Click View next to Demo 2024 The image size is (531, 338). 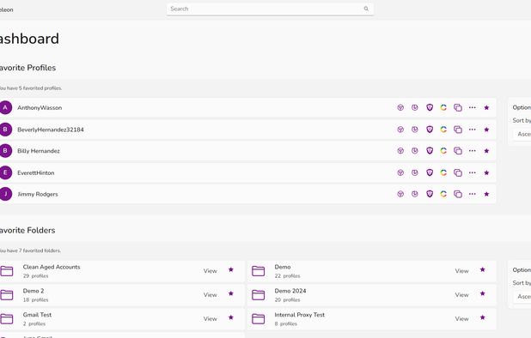click(x=461, y=295)
